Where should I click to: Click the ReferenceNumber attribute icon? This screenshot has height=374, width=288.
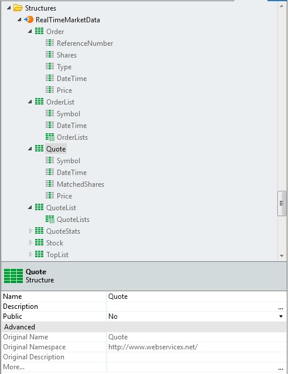tap(50, 43)
